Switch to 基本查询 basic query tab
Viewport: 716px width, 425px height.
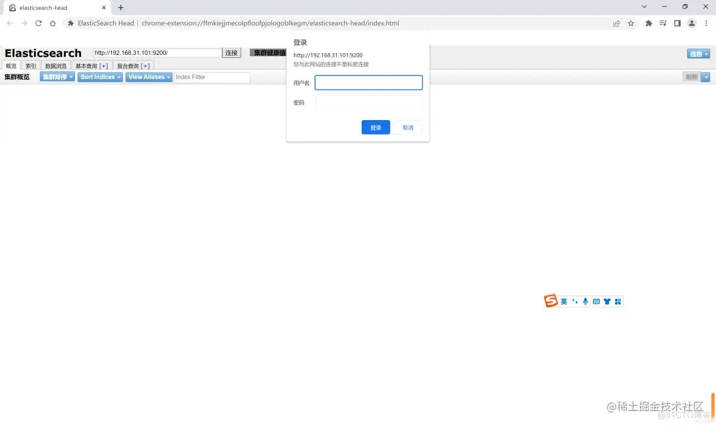tap(86, 66)
